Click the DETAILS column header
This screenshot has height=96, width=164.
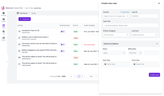click(x=20, y=25)
